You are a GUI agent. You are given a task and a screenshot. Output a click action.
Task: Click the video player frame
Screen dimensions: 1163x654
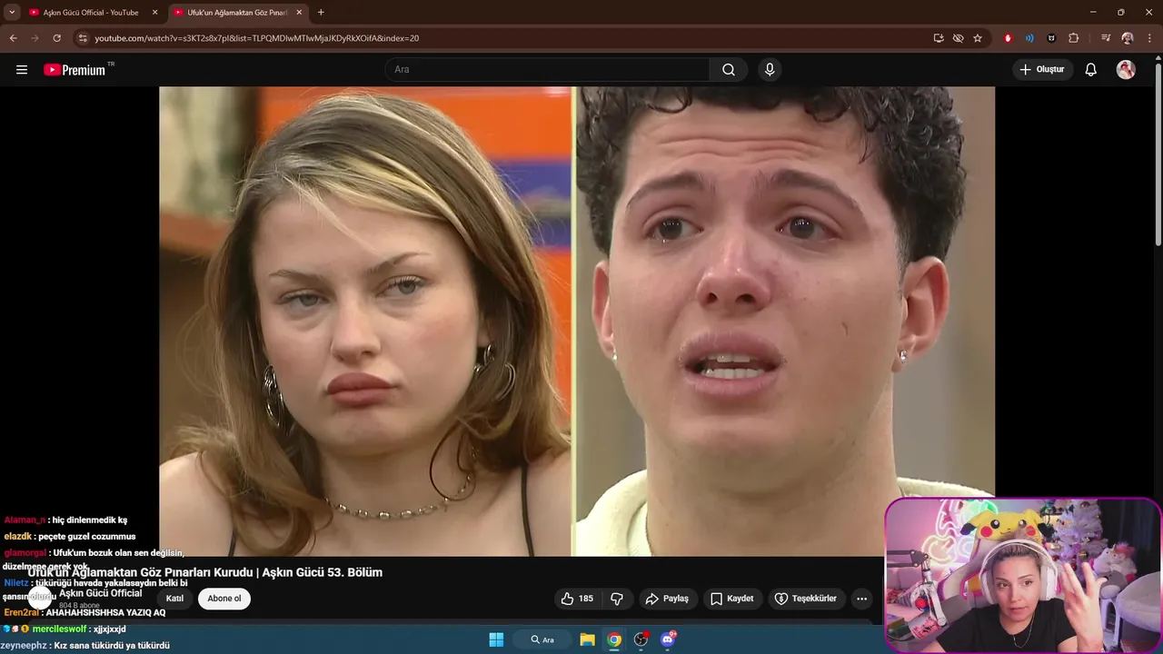pyautogui.click(x=577, y=321)
